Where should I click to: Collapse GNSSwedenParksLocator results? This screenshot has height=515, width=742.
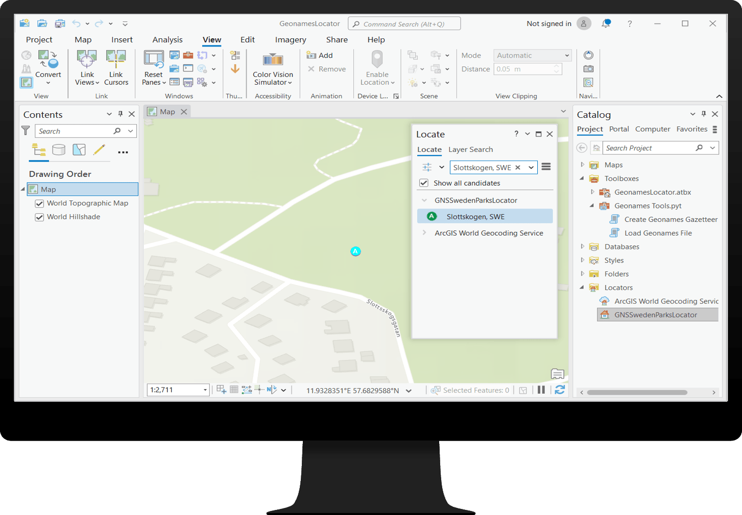click(x=424, y=200)
